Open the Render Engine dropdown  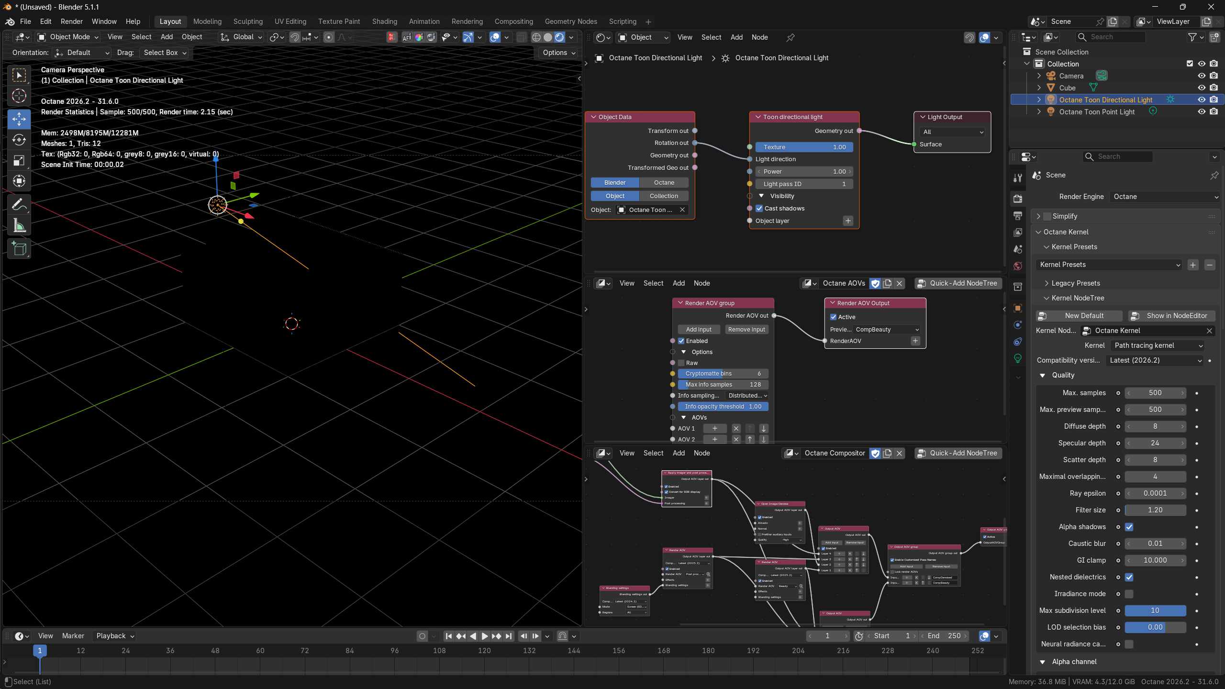[1165, 197]
